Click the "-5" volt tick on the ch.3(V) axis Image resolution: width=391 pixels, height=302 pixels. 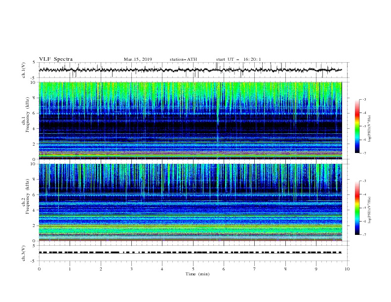tap(34, 261)
